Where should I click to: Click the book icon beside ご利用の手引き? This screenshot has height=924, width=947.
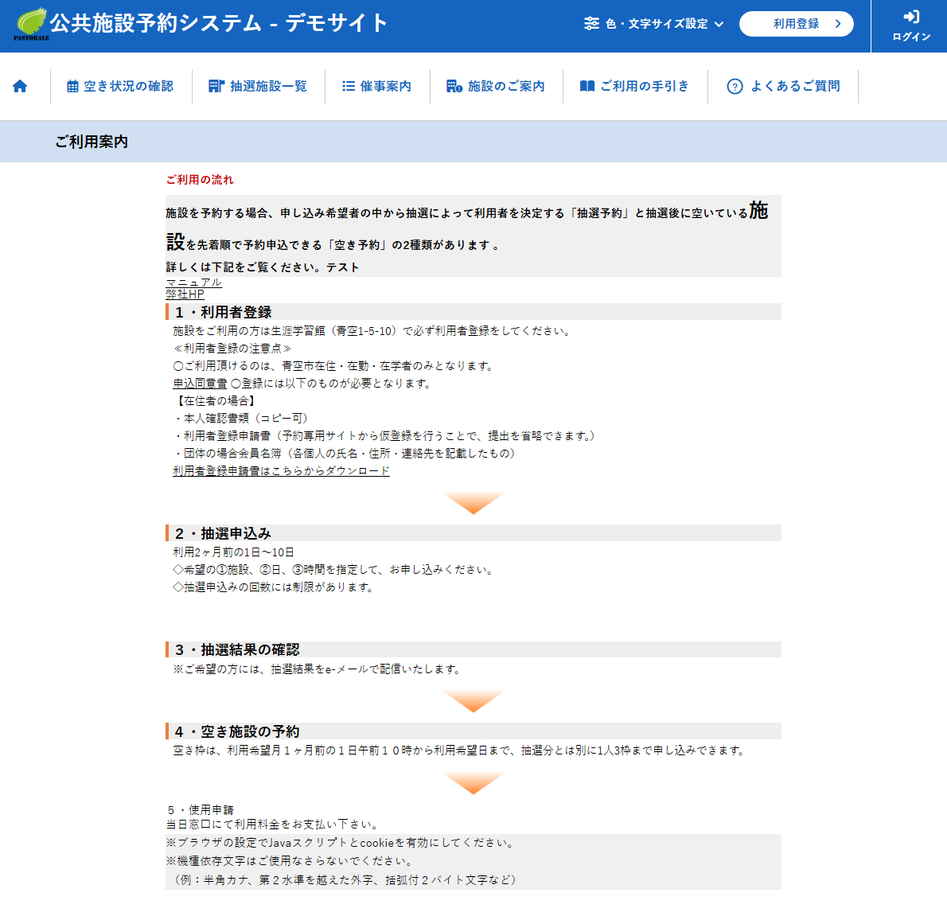(x=587, y=86)
